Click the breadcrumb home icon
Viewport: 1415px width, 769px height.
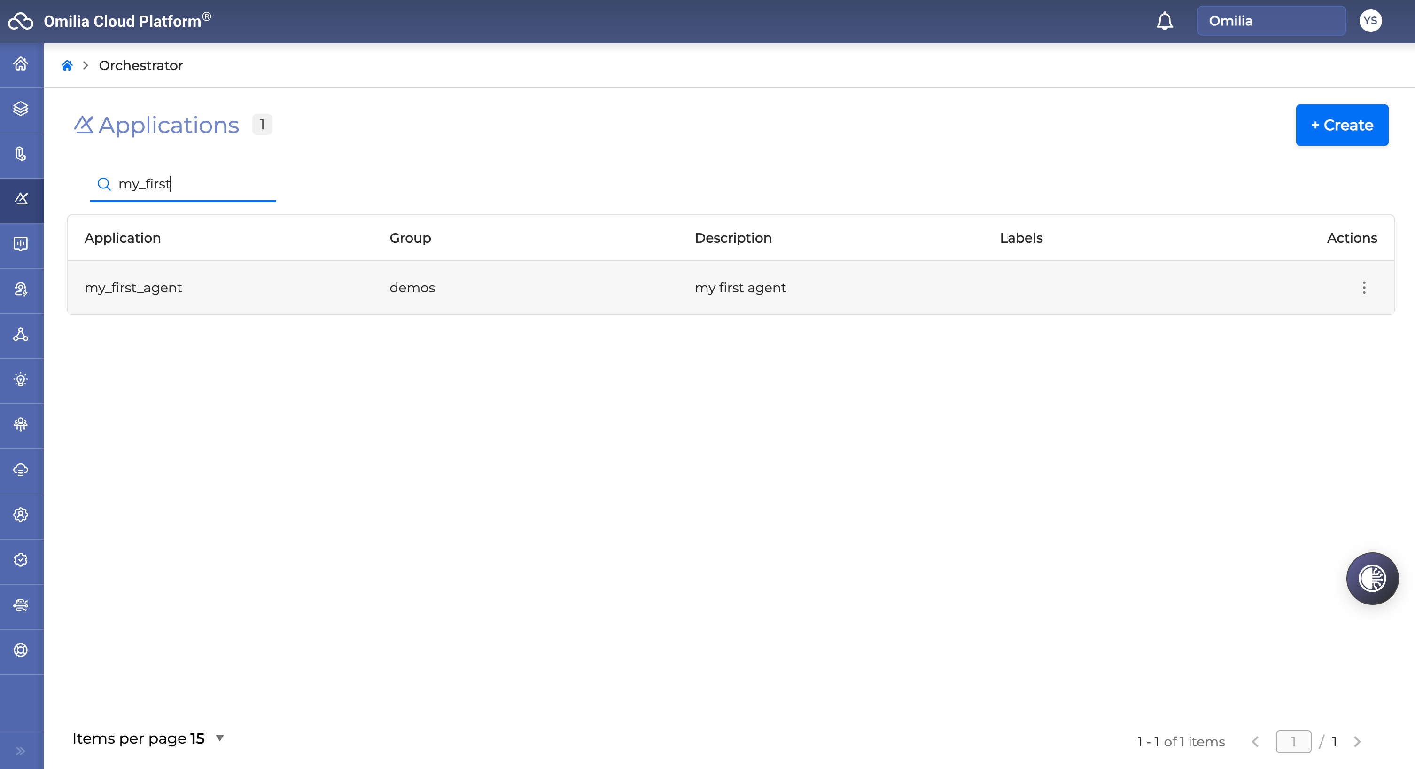(x=67, y=65)
